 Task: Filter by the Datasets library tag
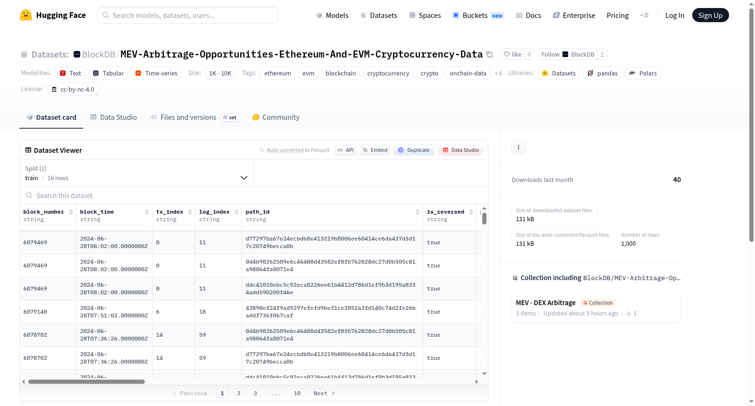pos(559,74)
